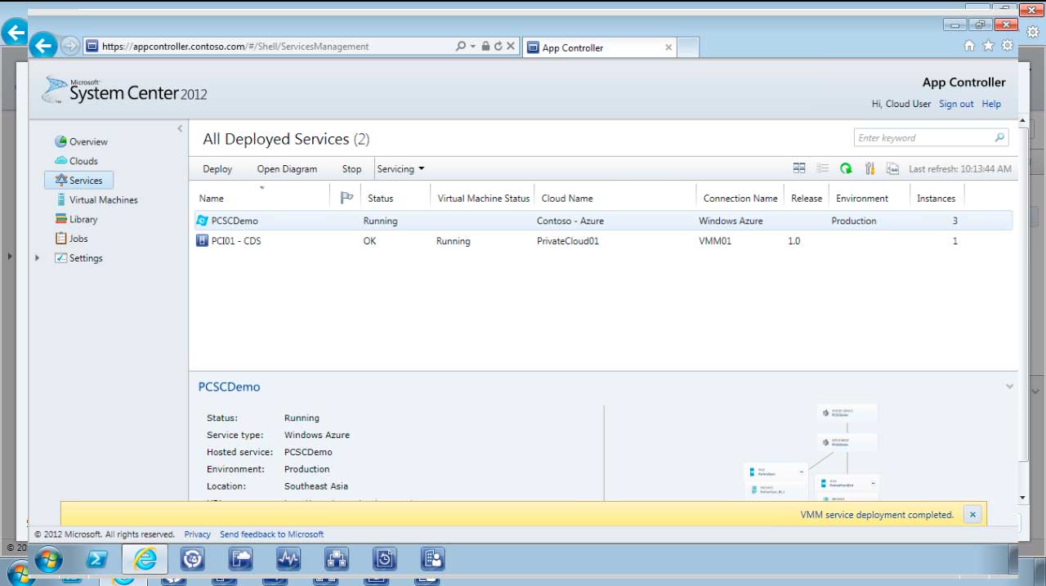Select the App Controller browser tab
Viewport: 1046px width, 586px height.
tap(598, 47)
